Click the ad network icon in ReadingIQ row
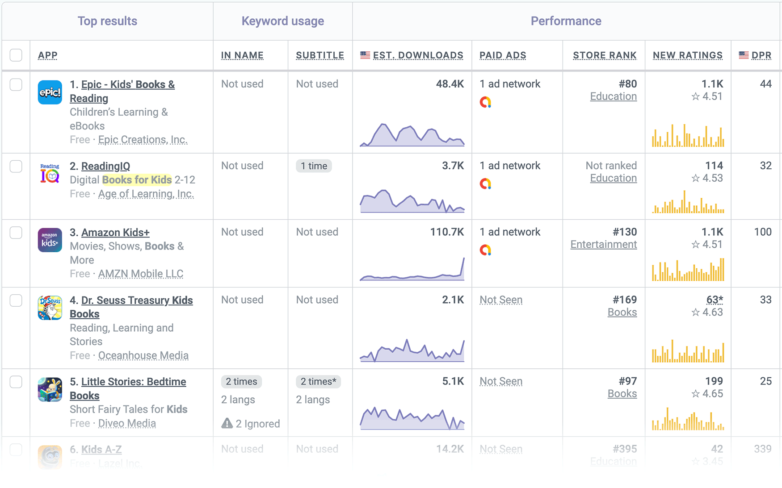The height and width of the screenshot is (488, 782). click(485, 184)
